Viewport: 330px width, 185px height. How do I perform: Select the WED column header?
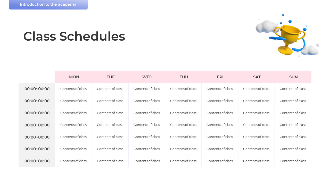pyautogui.click(x=147, y=77)
